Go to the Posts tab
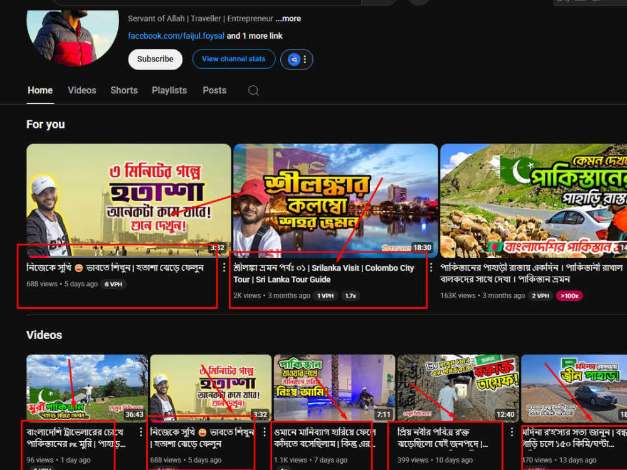The height and width of the screenshot is (470, 627). point(214,90)
